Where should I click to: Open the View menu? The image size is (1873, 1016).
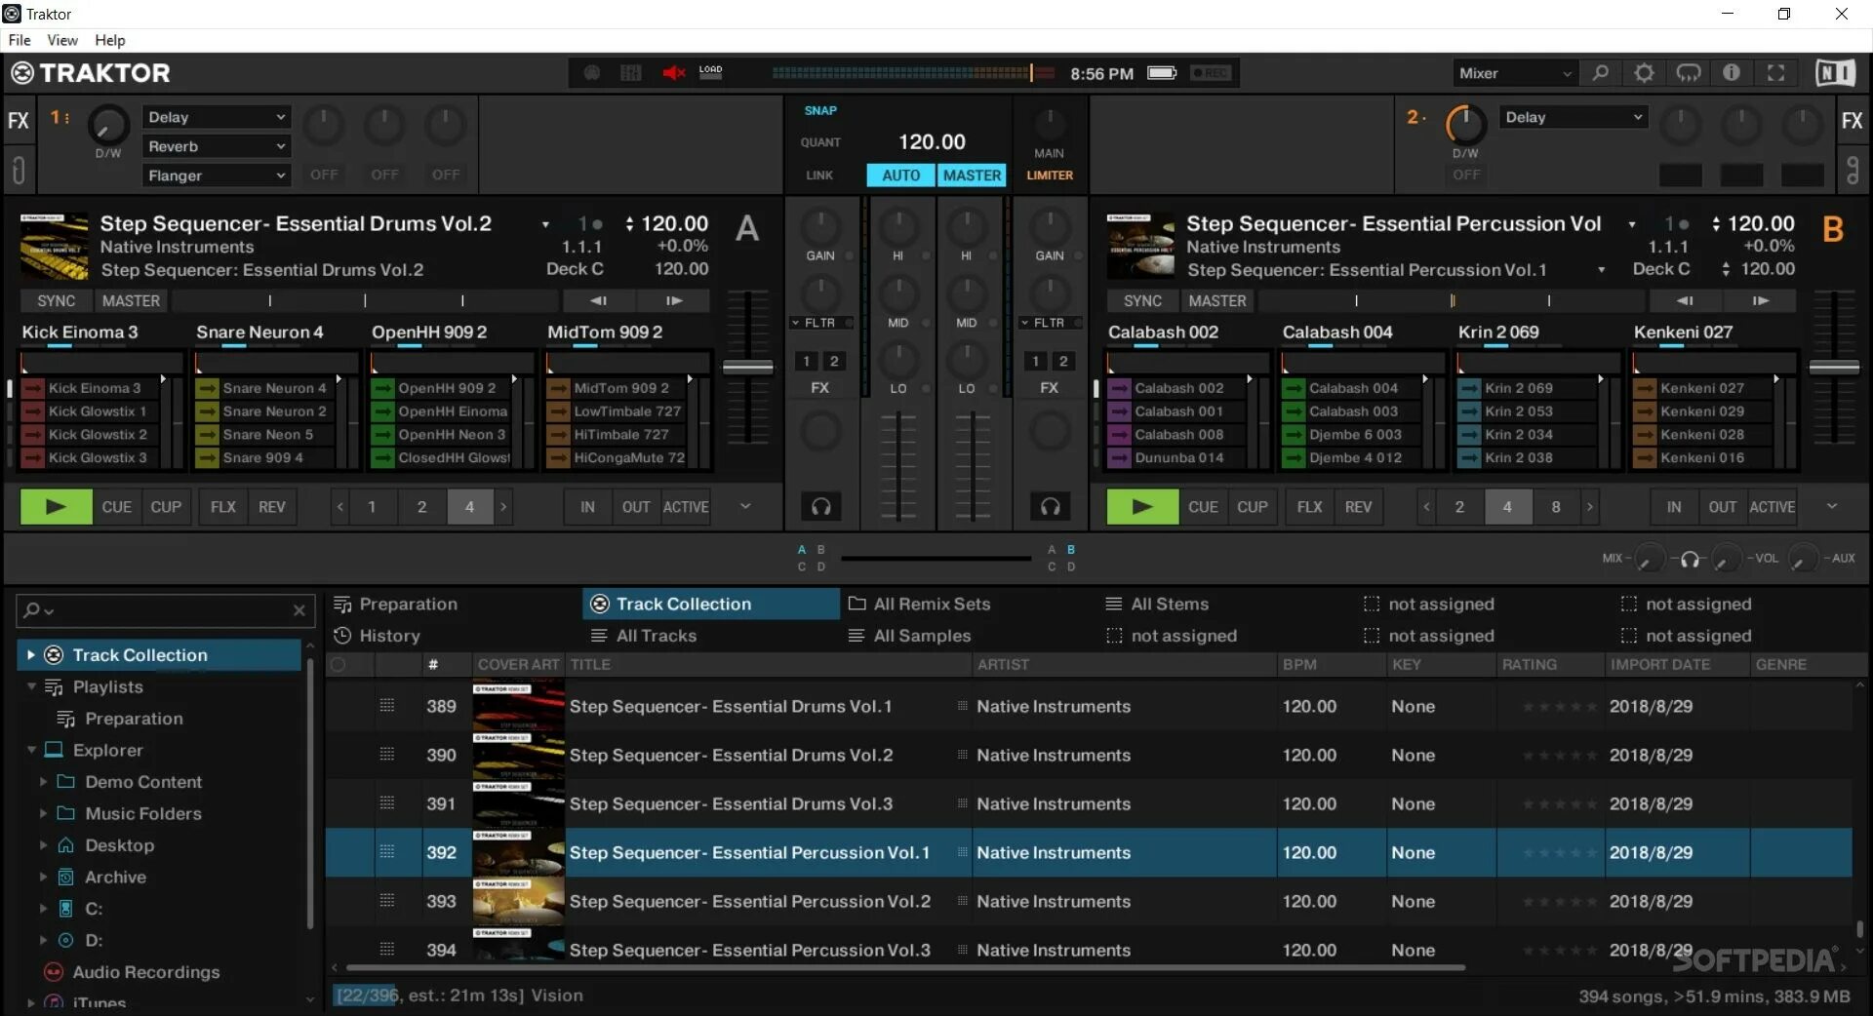click(x=62, y=40)
